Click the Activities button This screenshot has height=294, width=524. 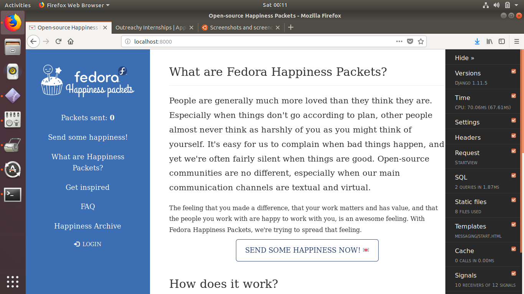(18, 5)
